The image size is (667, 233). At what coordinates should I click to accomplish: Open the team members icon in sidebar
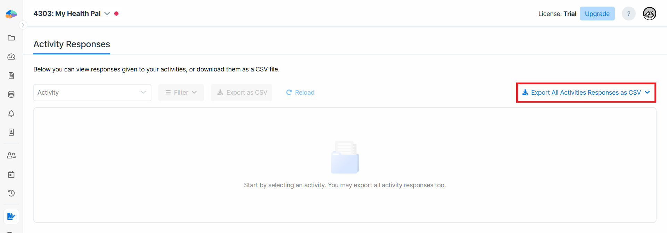click(x=11, y=155)
